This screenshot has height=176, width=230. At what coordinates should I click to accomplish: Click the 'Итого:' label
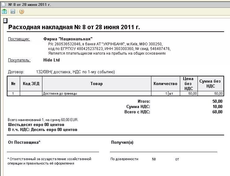tap(144, 101)
